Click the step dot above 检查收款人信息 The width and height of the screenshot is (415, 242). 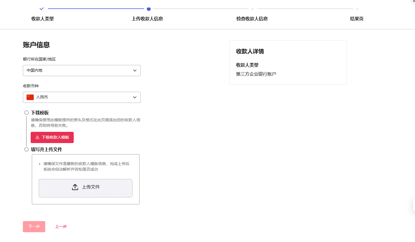coord(253,9)
